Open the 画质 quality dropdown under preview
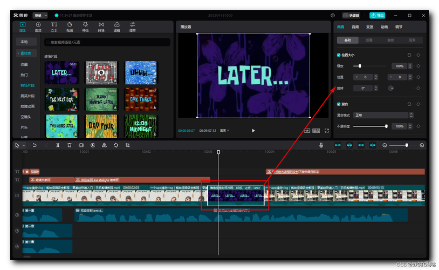 point(224,131)
